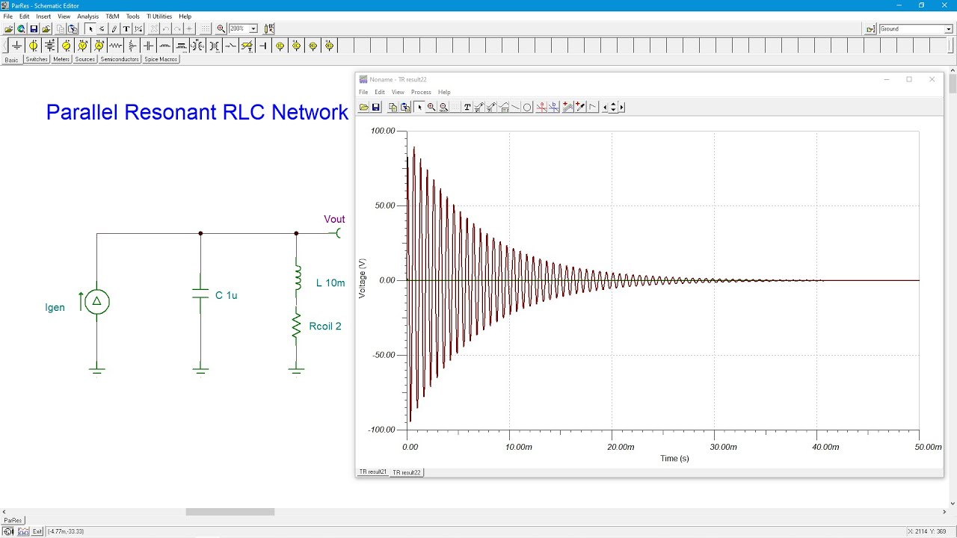The width and height of the screenshot is (957, 538).
Task: Open the Ground component dropdown at top right
Action: 949,29
